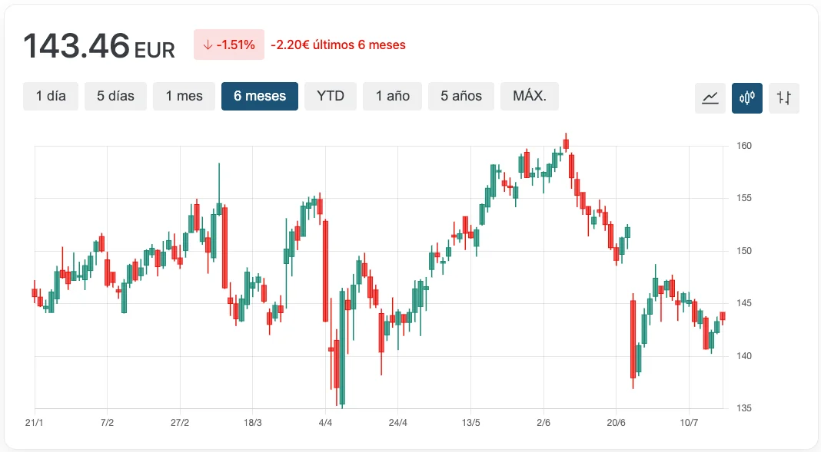Select the "1 día" time range

click(x=51, y=96)
